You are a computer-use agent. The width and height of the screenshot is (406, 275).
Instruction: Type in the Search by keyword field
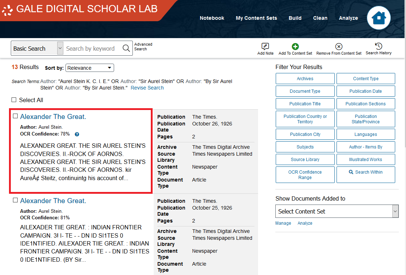click(92, 48)
